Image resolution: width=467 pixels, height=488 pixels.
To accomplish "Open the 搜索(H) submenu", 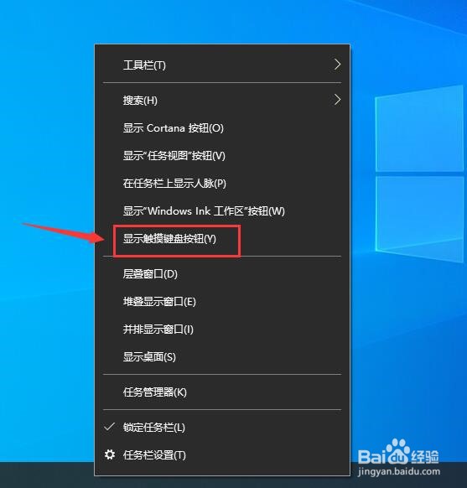I will [222, 101].
